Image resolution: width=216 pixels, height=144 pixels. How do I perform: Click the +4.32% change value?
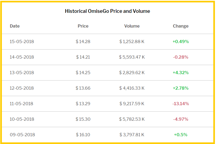click(x=181, y=73)
